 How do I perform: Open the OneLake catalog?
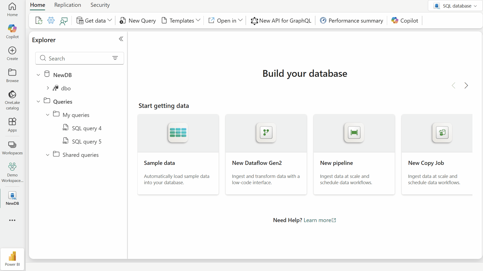click(12, 100)
